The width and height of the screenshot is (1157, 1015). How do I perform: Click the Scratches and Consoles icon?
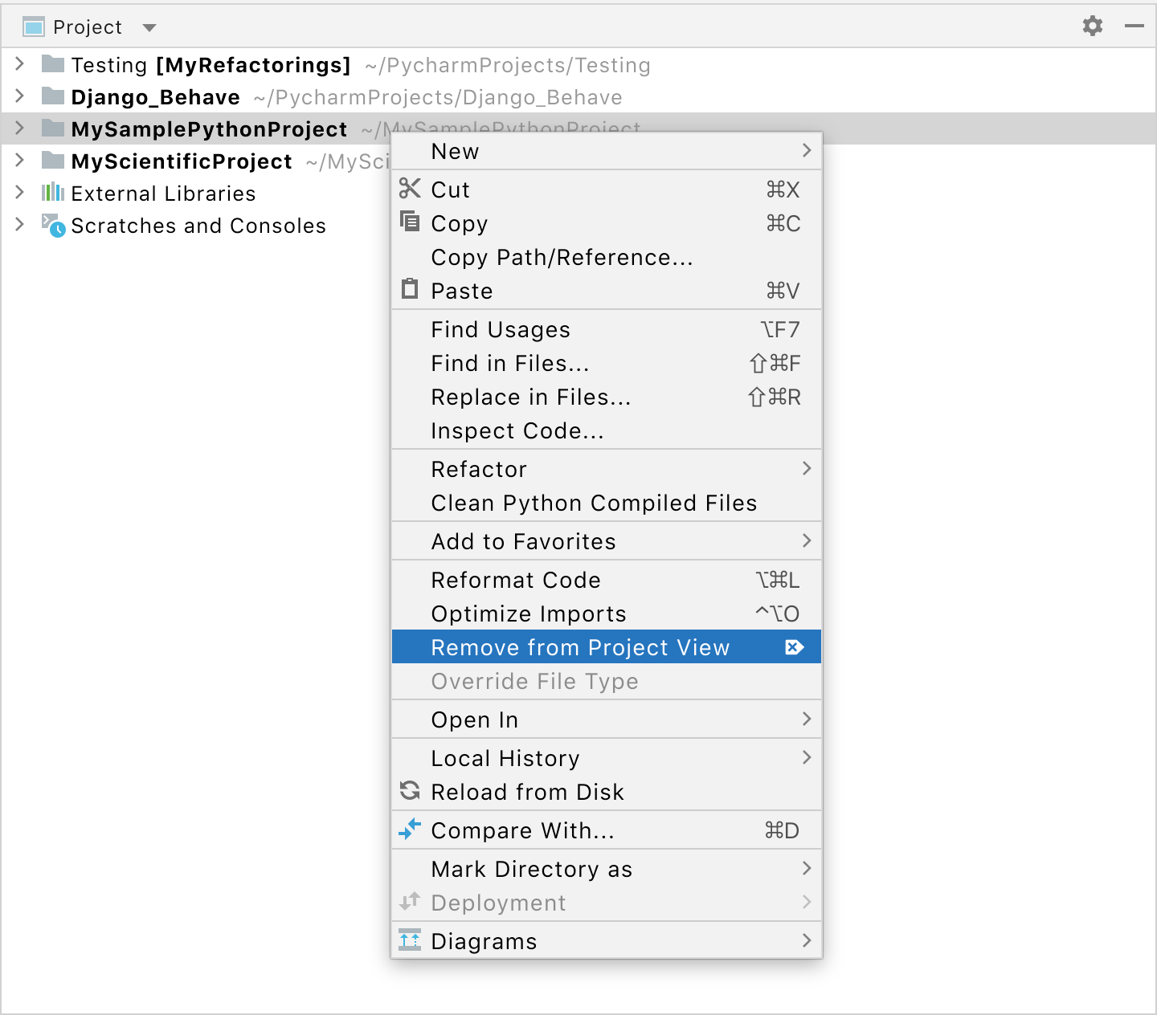[51, 226]
